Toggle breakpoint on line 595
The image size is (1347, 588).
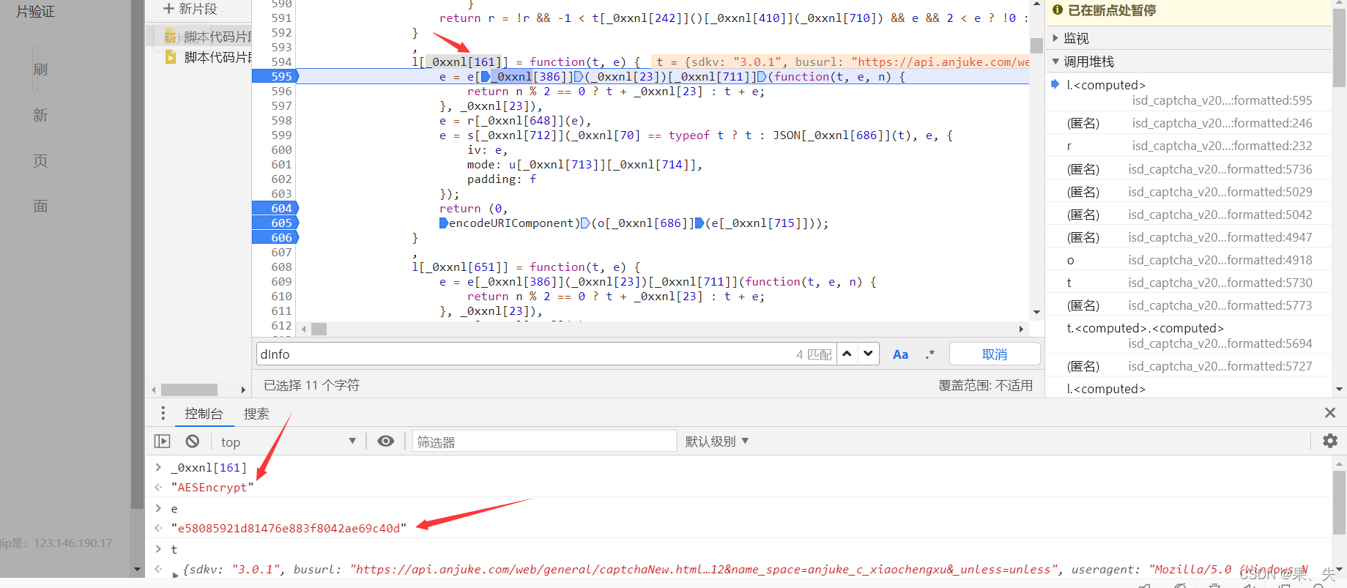[x=275, y=76]
